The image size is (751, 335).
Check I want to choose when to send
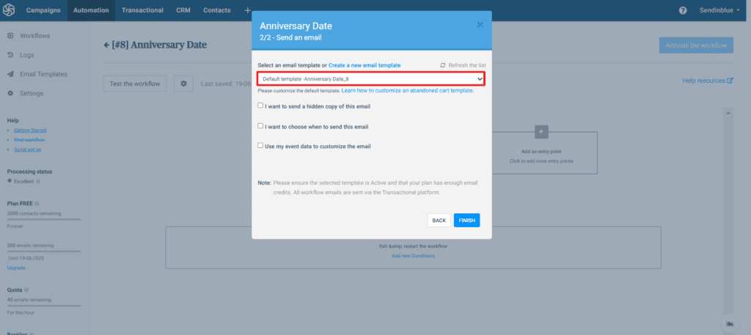click(x=260, y=126)
